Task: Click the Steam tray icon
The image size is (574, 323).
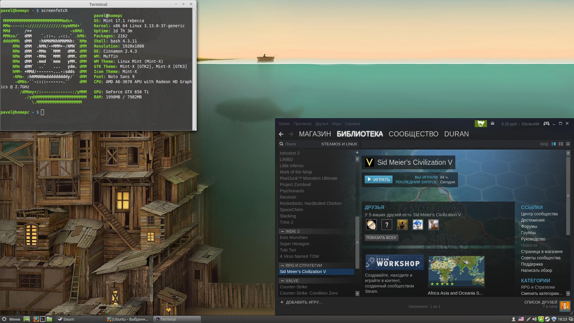Action: click(547, 319)
